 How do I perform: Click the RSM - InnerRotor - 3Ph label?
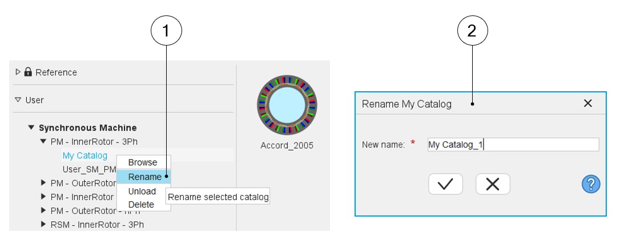point(97,225)
